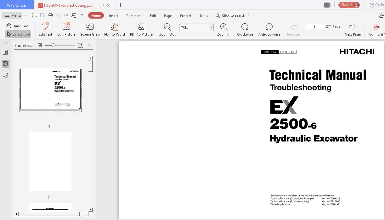The width and height of the screenshot is (385, 220).
Task: Click the Zoom In magnifier
Action: click(224, 30)
